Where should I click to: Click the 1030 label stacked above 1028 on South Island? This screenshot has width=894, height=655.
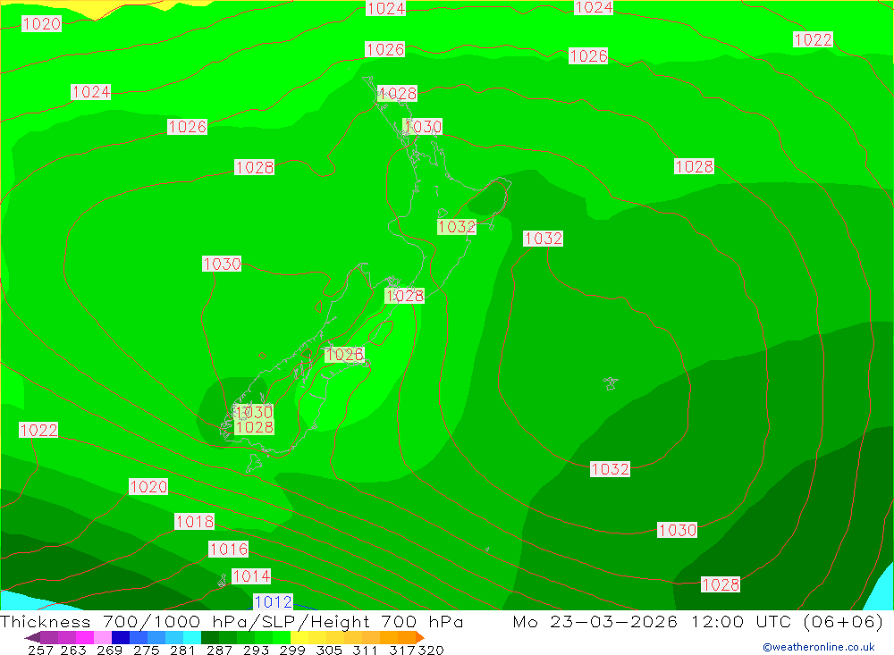(x=254, y=412)
